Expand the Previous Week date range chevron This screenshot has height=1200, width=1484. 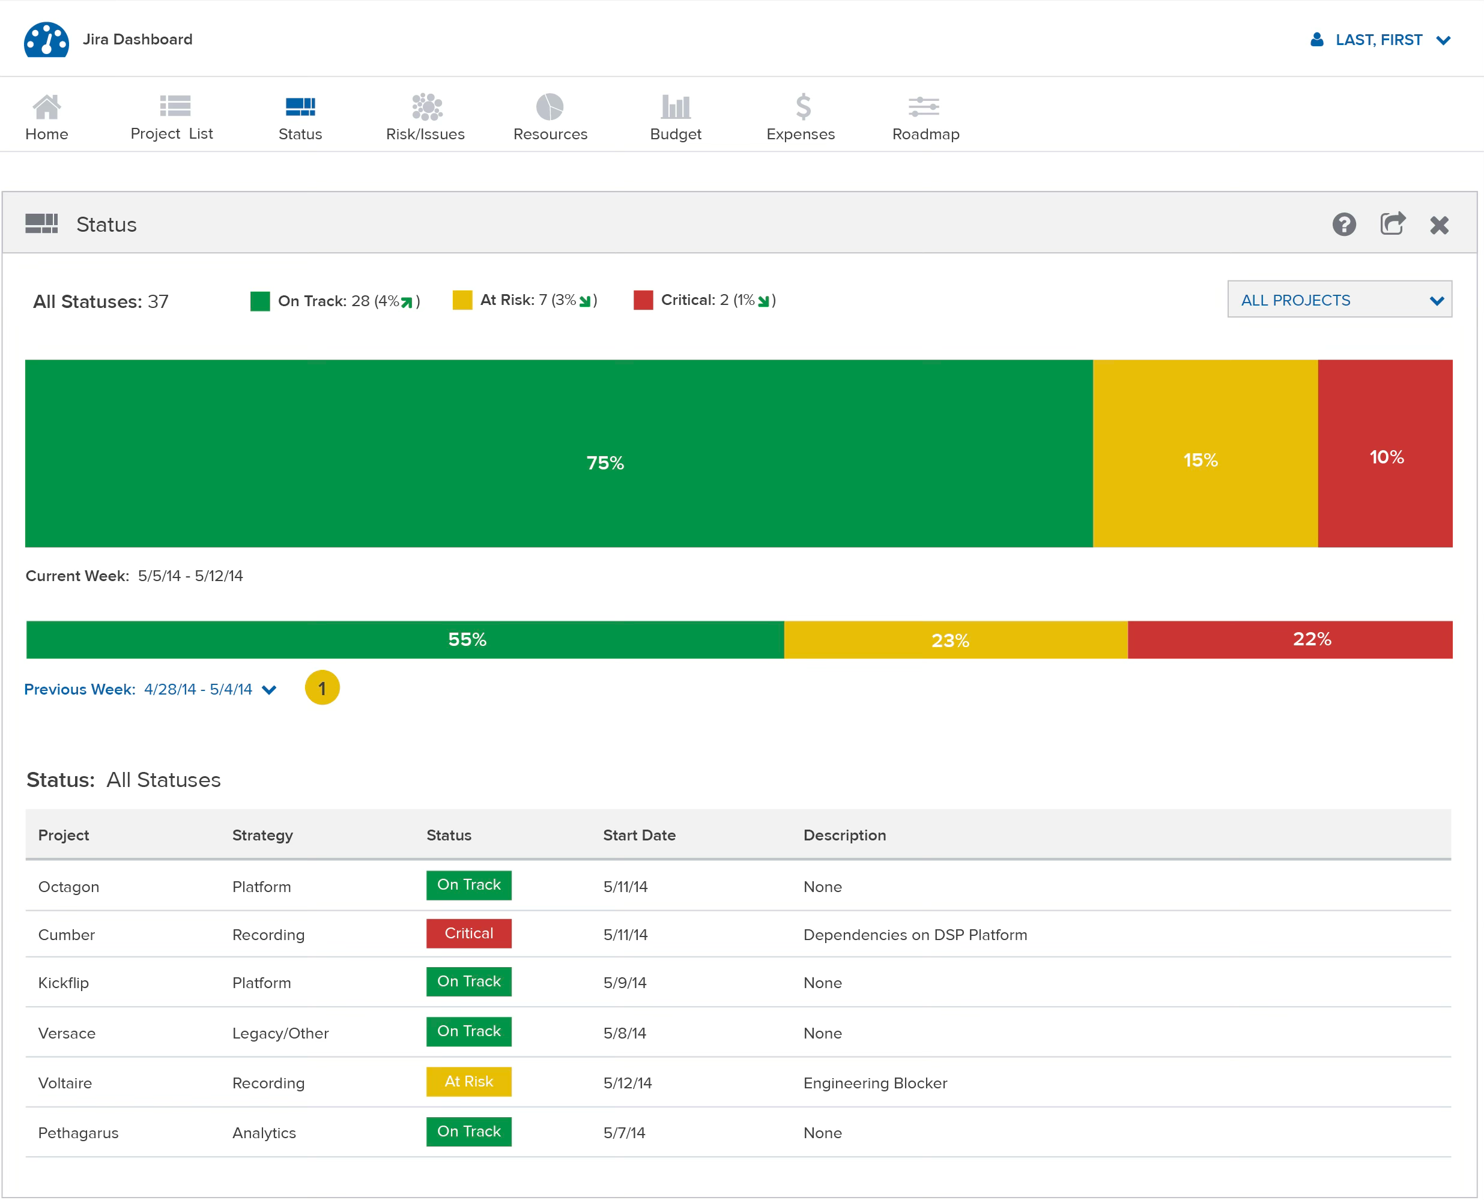[x=270, y=690]
